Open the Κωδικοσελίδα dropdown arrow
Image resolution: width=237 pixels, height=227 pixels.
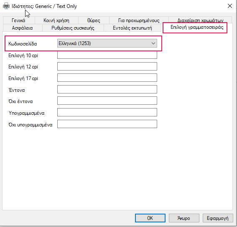click(x=153, y=43)
